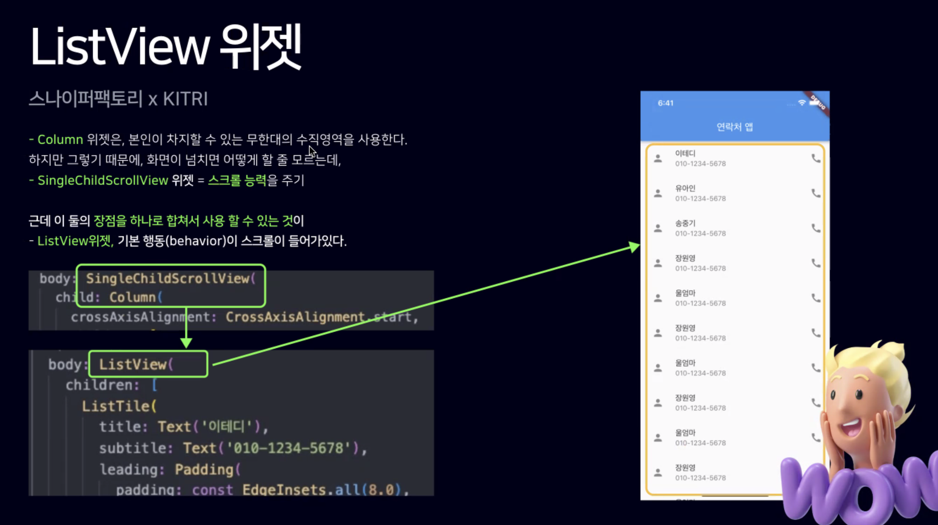Screen dimensions: 938x525
Task: Click the WOW character sticker
Action: [x=865, y=442]
